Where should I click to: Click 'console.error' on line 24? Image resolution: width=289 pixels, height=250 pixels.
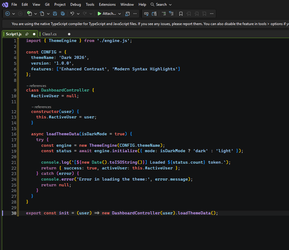[x=57, y=179]
